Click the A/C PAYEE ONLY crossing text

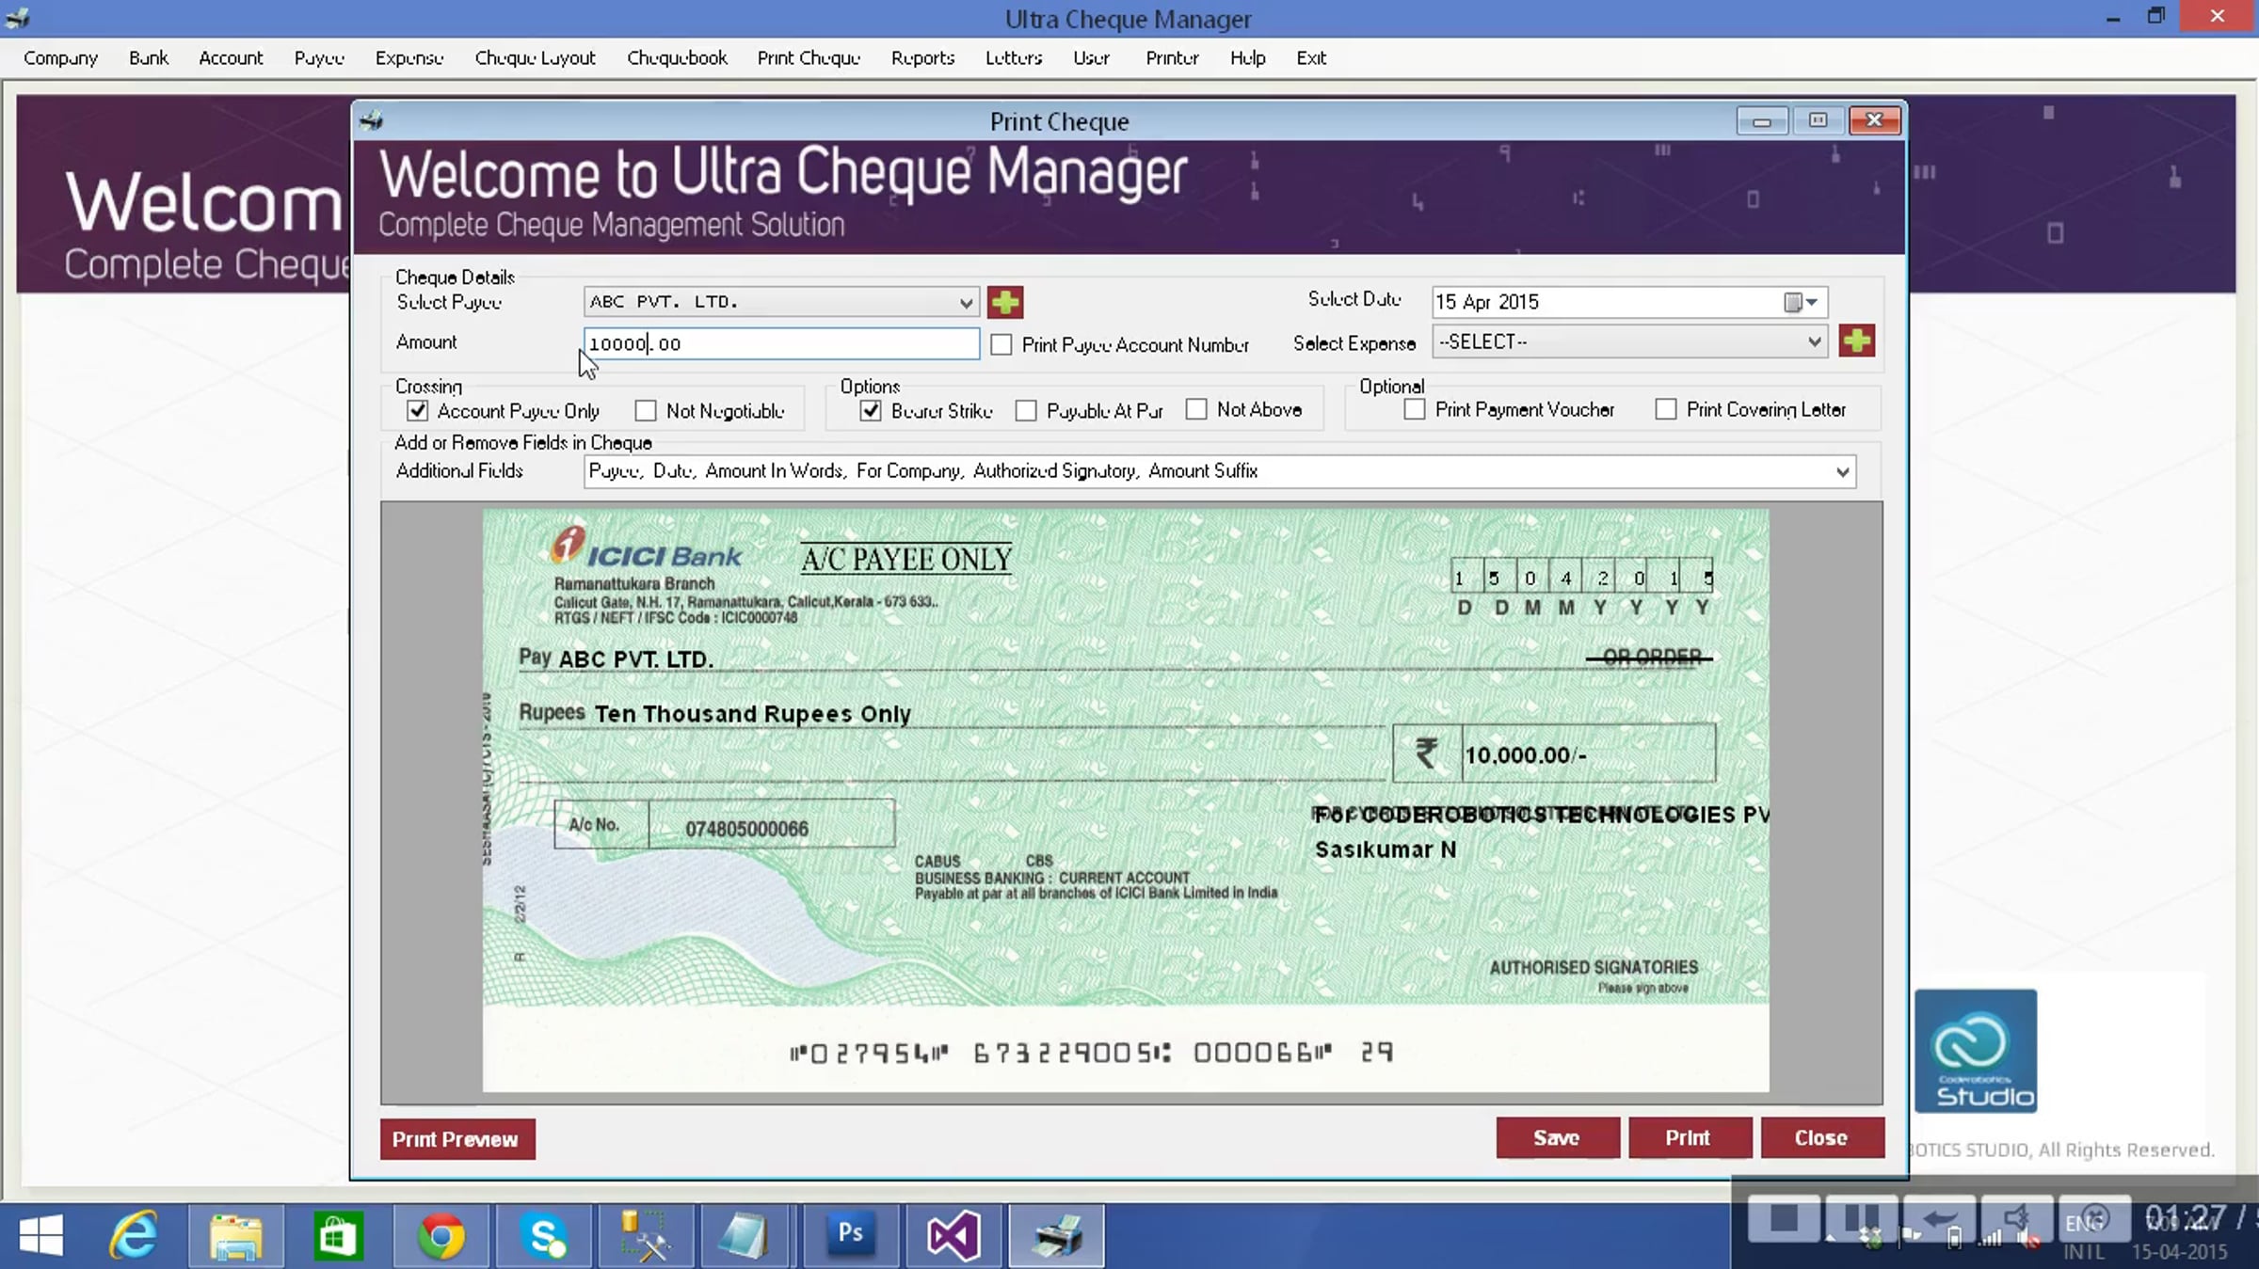click(906, 560)
